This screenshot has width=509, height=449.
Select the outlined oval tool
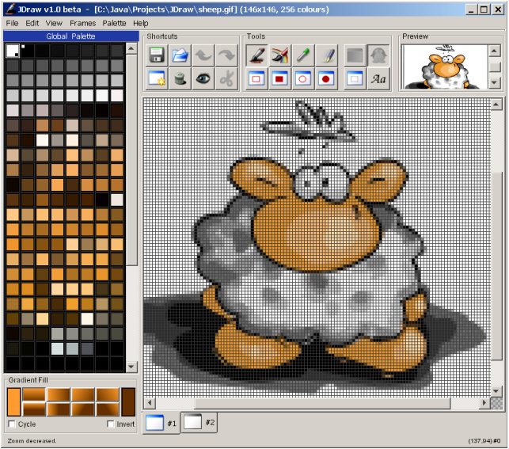pyautogui.click(x=303, y=78)
